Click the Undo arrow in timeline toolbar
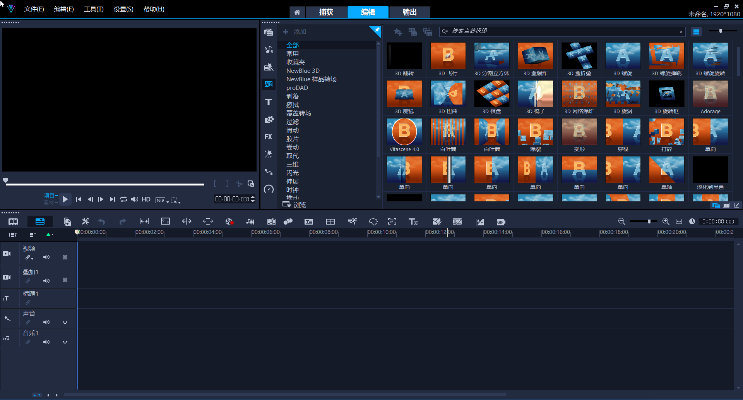 click(102, 221)
